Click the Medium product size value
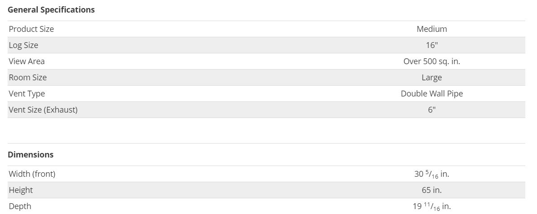Viewport: 537px width, 214px height. 431,29
